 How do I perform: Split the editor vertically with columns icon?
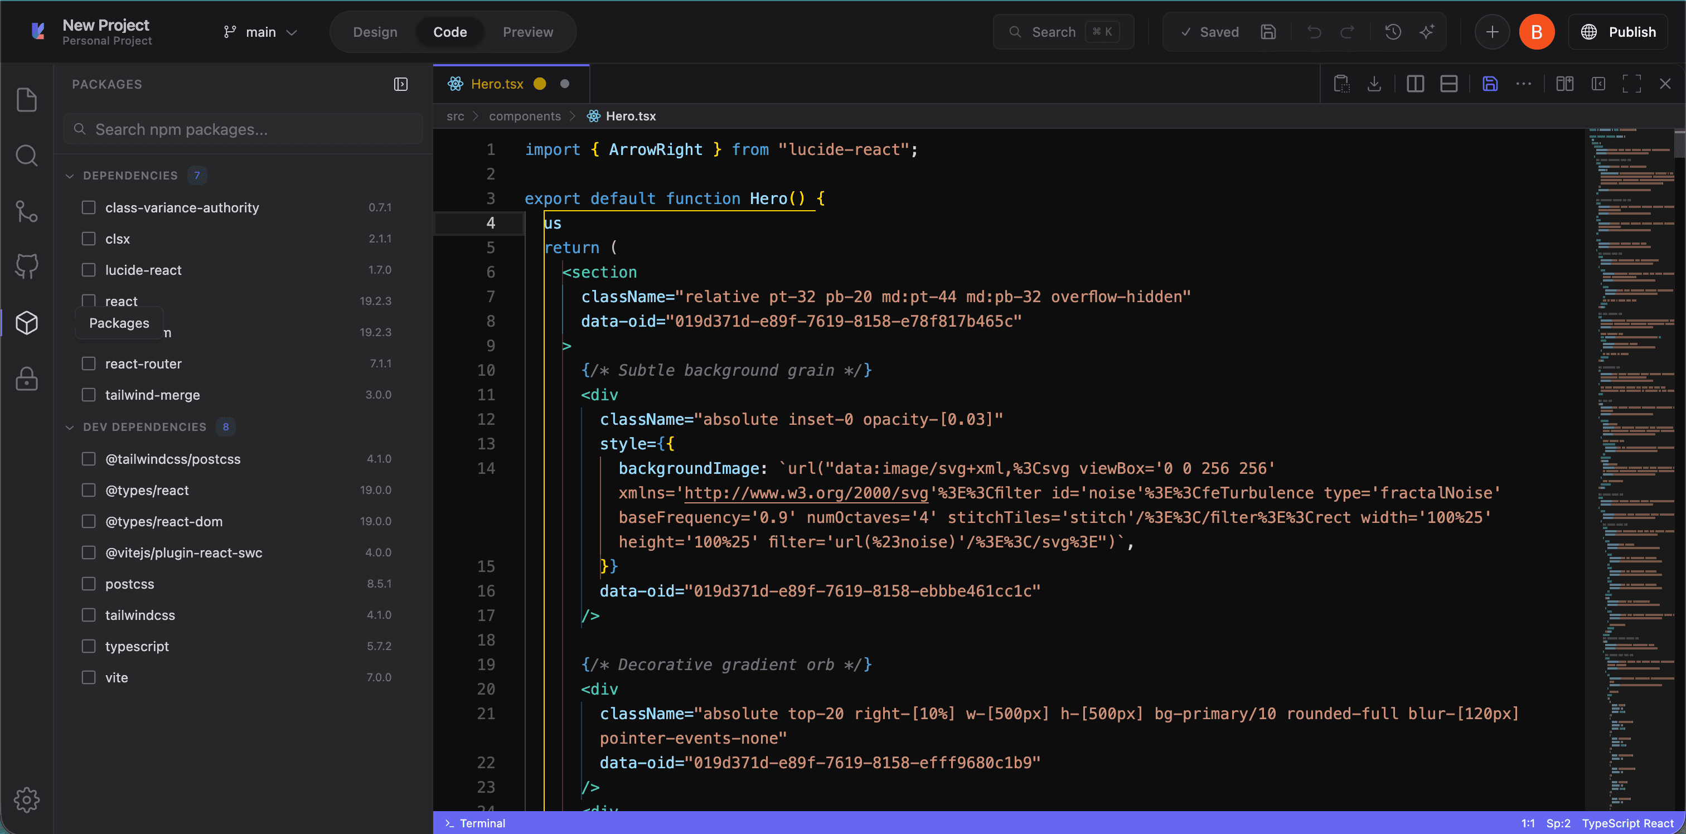[x=1415, y=84]
